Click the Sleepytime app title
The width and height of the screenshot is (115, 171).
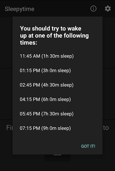point(20,9)
